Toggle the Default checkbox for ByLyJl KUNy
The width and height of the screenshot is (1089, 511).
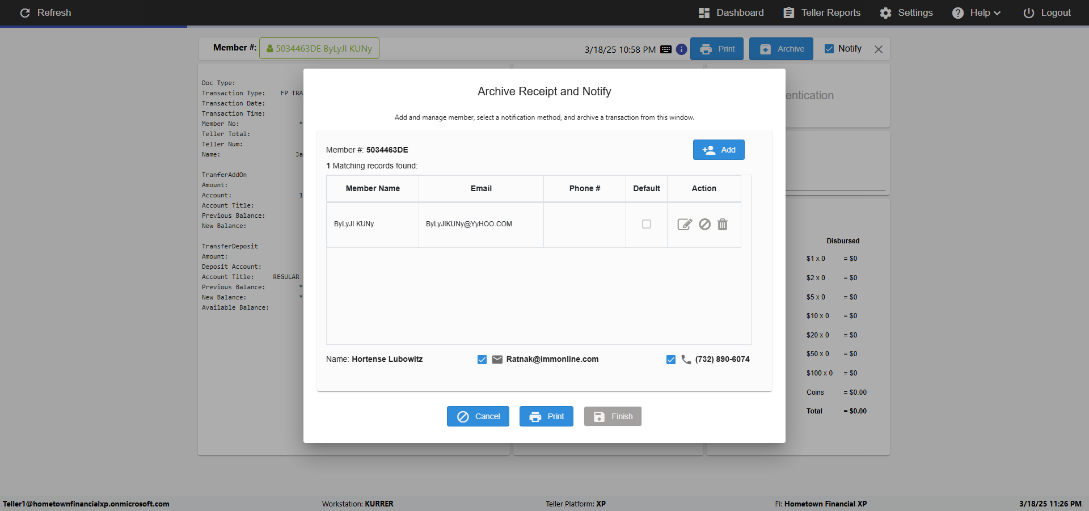click(x=647, y=224)
